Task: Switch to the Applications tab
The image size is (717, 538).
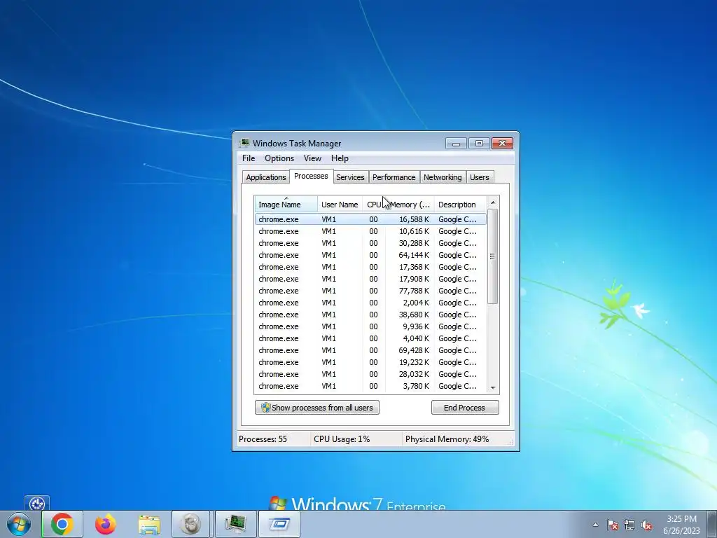Action: tap(265, 177)
